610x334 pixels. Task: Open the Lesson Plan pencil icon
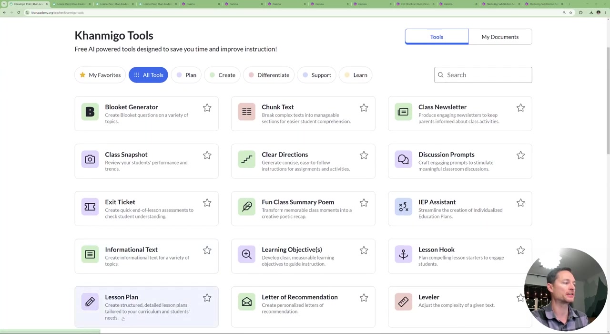(90, 302)
